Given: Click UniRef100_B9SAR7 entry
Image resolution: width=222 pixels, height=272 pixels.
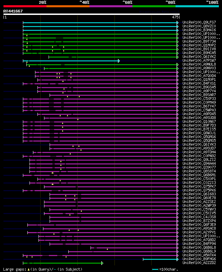Looking at the screenshot, I should [x=199, y=95].
